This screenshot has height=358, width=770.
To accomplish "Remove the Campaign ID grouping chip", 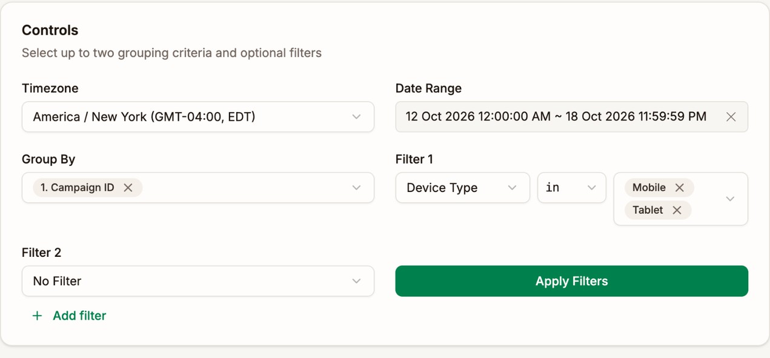I will (128, 188).
